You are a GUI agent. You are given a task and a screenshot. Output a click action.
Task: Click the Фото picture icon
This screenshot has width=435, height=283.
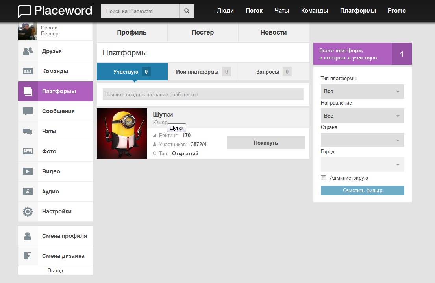pos(28,151)
